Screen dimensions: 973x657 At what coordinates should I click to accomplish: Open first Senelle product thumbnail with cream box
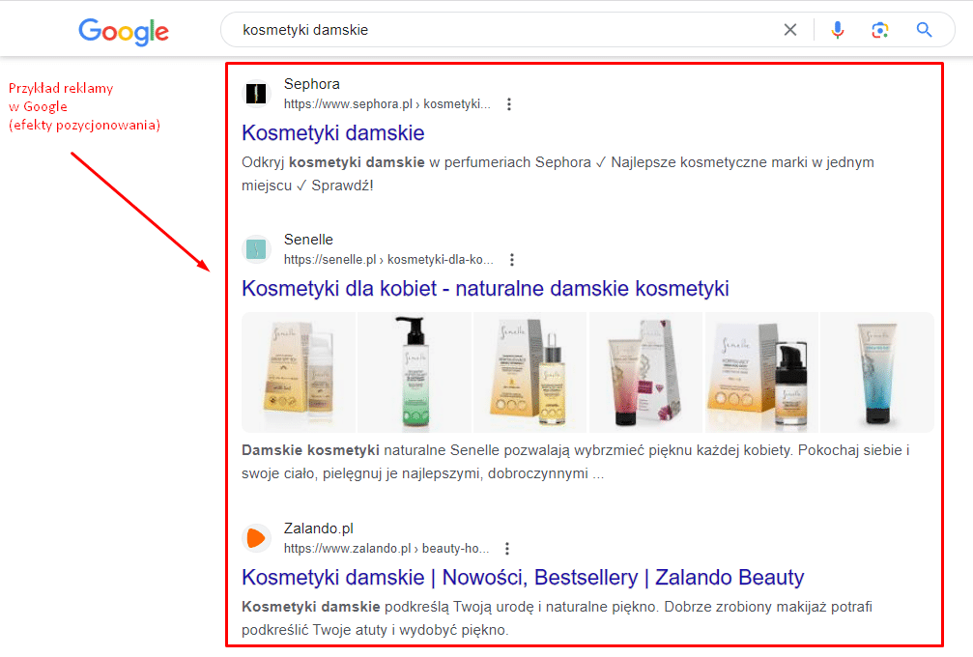point(299,372)
